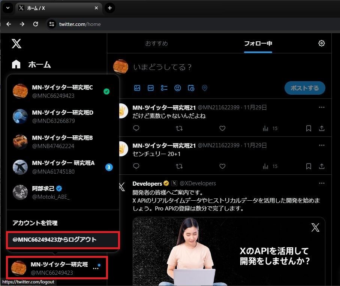Open the GIF picker icon
340x286 pixels.
(150, 88)
